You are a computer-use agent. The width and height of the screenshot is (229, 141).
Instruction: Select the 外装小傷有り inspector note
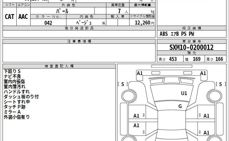[x=17, y=117]
